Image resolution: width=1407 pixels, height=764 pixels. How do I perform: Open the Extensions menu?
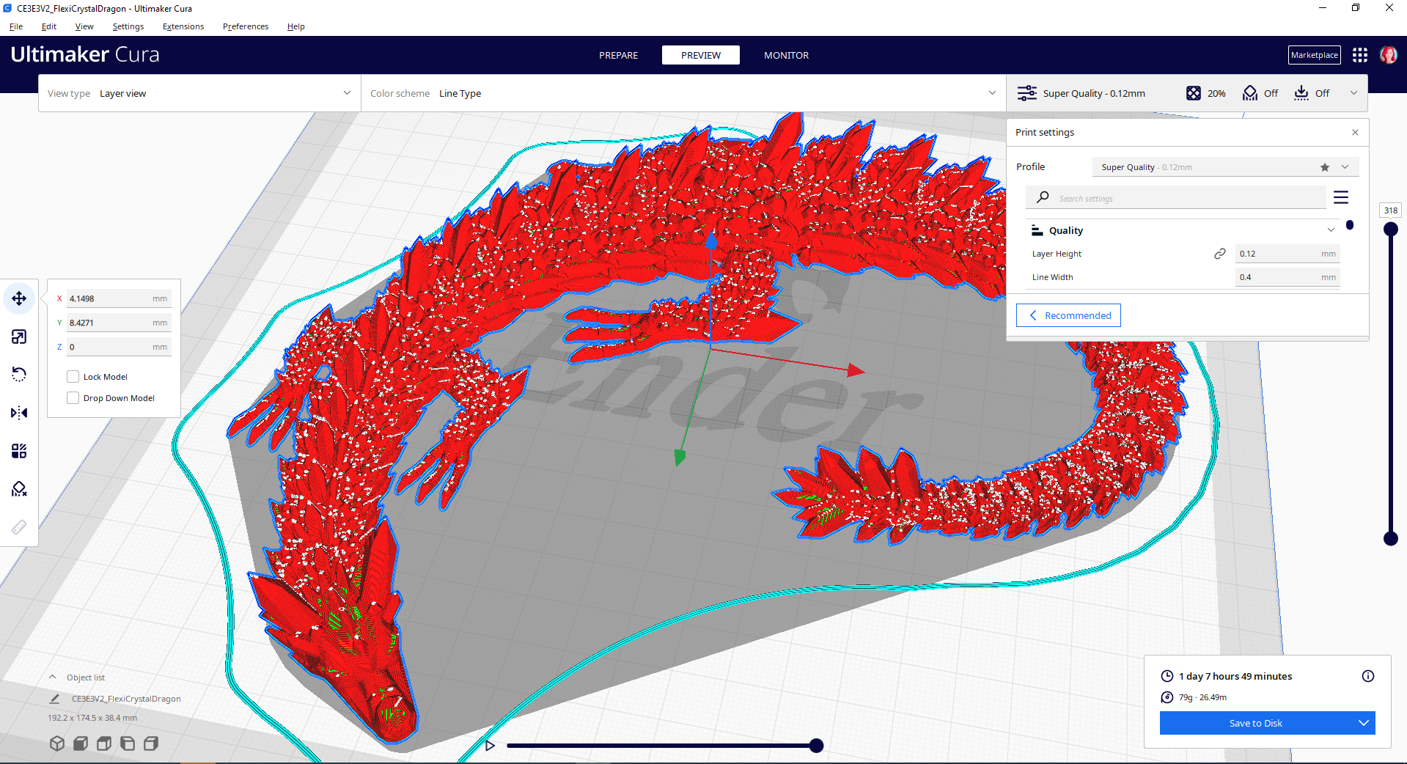point(183,26)
